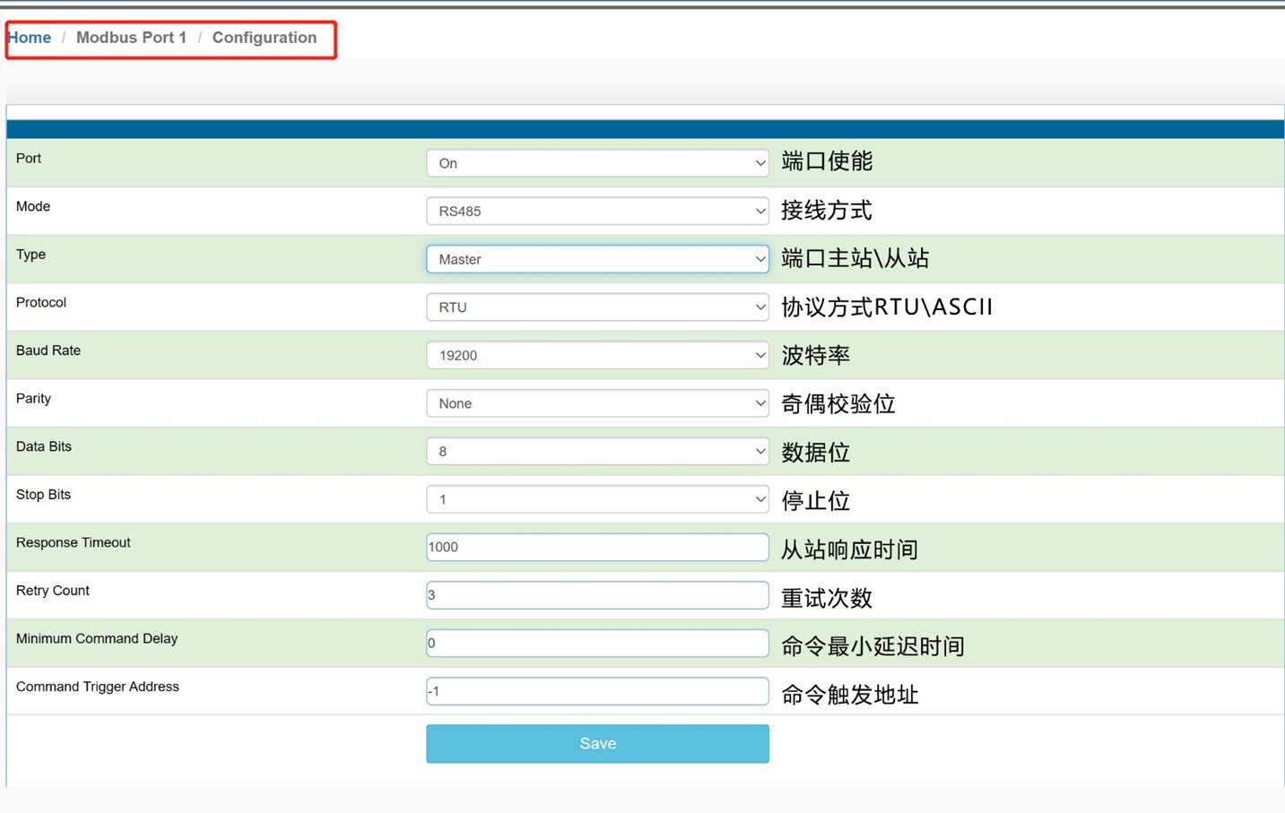Go to Home via breadcrumb link
Image resolution: width=1285 pixels, height=813 pixels.
(x=30, y=38)
